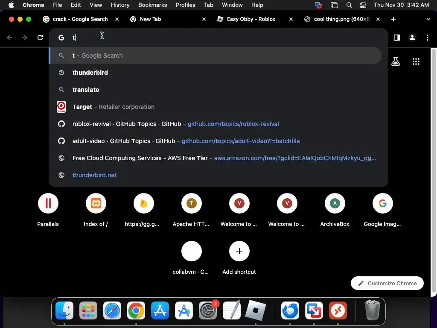This screenshot has height=328, width=437.
Task: Open the thunderbird.net suggestion
Action: tap(215, 175)
